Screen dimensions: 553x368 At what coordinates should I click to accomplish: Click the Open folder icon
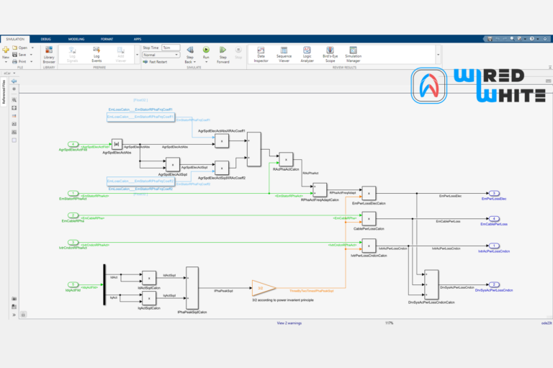pyautogui.click(x=15, y=48)
